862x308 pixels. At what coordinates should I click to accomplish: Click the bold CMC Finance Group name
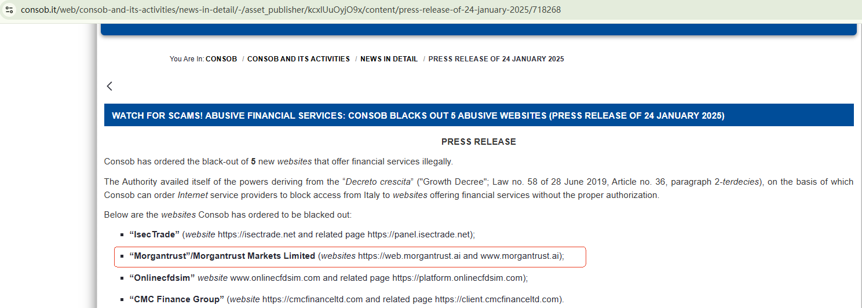click(177, 299)
